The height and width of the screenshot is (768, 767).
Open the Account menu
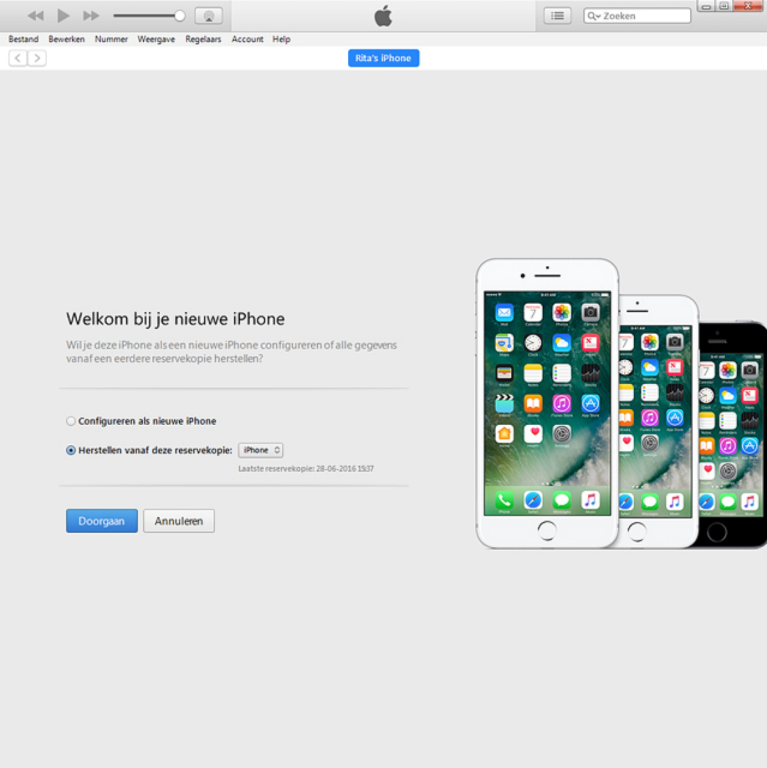coord(247,39)
